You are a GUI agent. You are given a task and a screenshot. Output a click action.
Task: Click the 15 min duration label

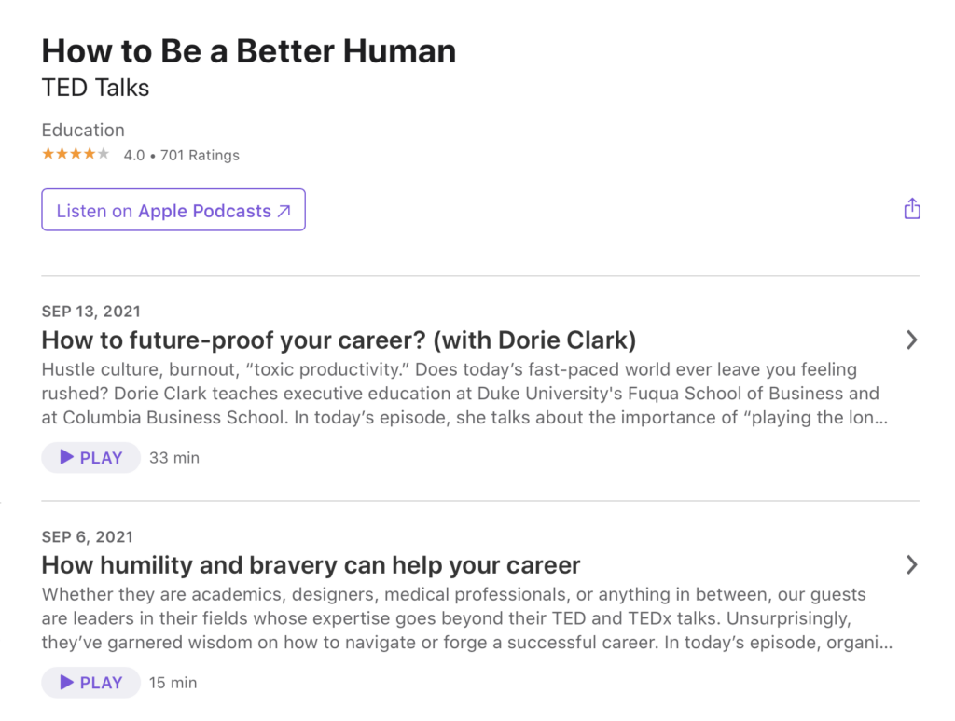(173, 683)
